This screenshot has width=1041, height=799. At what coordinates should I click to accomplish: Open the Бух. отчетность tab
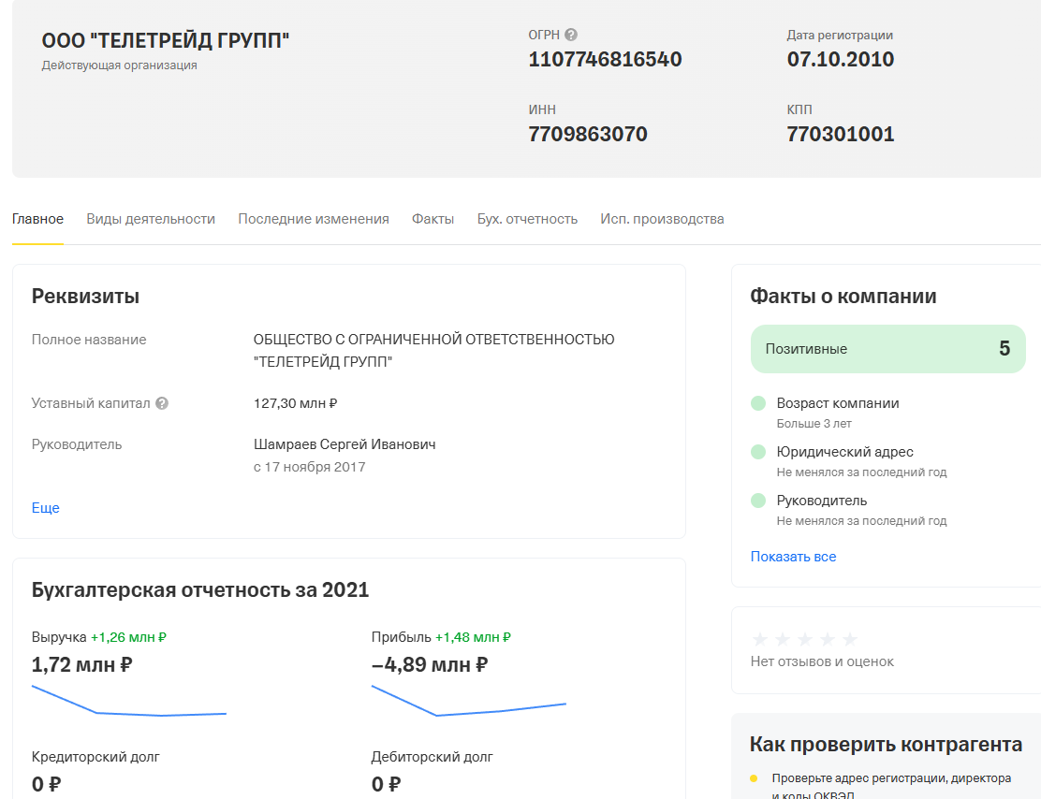click(527, 219)
